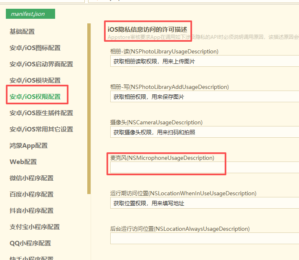
Task: Select 安卓/iOS权限配置 in the sidebar
Action: [x=35, y=96]
